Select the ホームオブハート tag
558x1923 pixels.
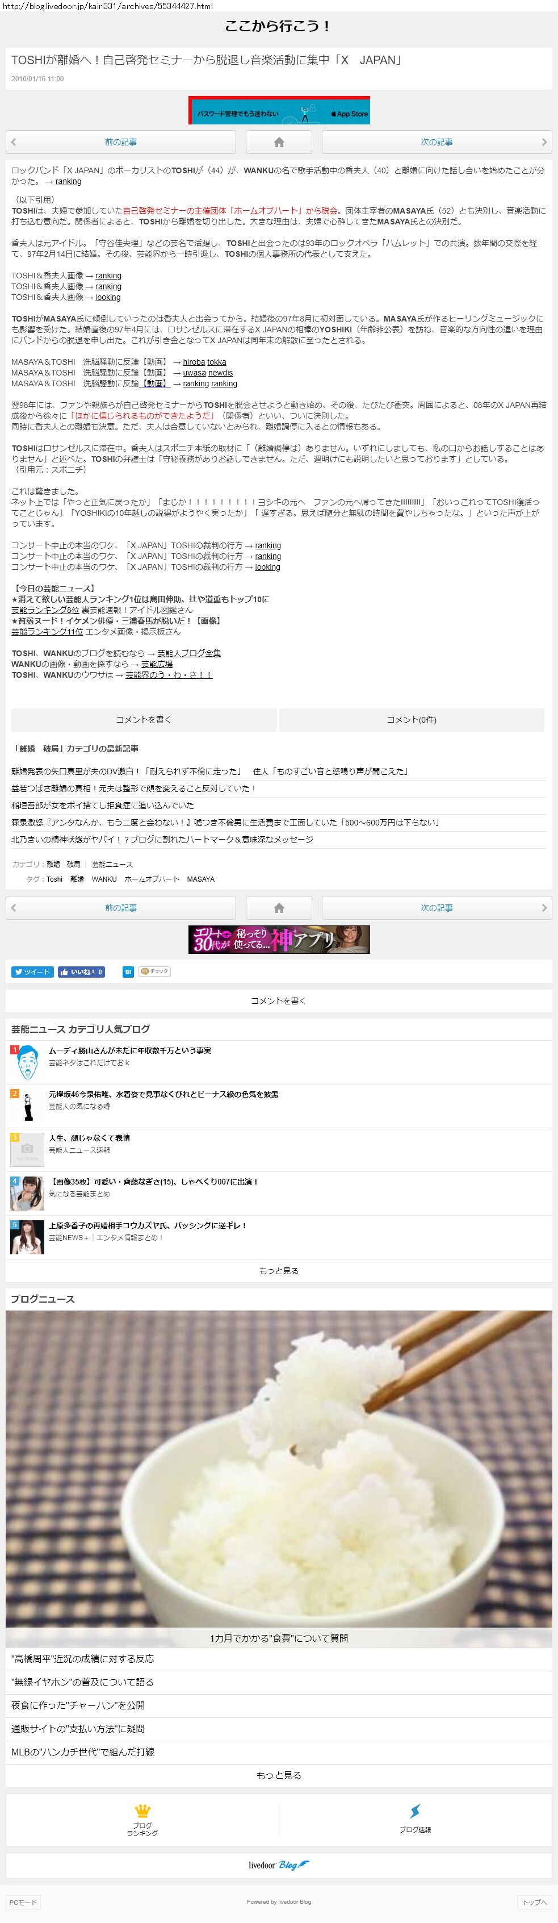point(152,879)
